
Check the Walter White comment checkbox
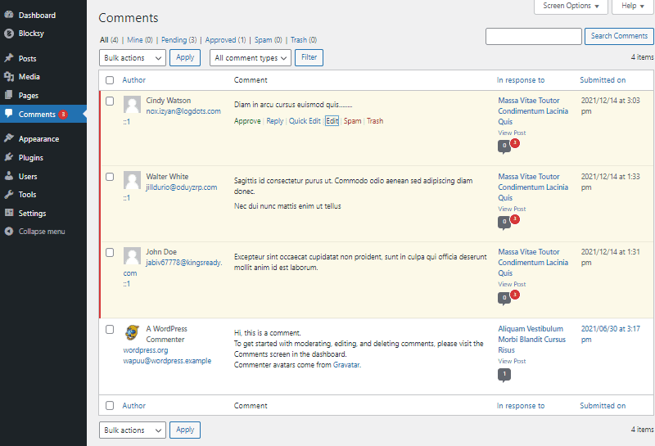coord(110,177)
